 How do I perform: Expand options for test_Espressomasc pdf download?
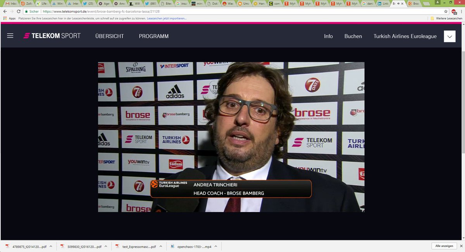161,246
